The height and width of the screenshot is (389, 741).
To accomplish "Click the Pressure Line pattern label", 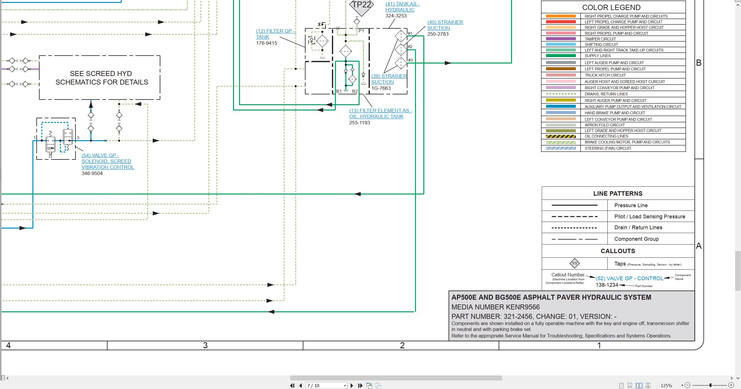I will (631, 205).
